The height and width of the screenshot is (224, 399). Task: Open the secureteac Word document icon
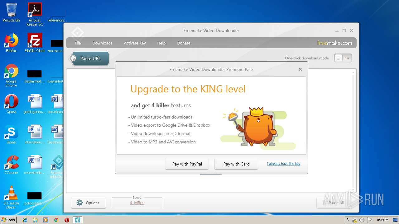[x=56, y=104]
